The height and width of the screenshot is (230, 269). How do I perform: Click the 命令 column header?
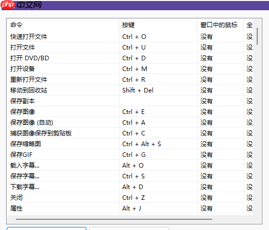[x=63, y=25]
